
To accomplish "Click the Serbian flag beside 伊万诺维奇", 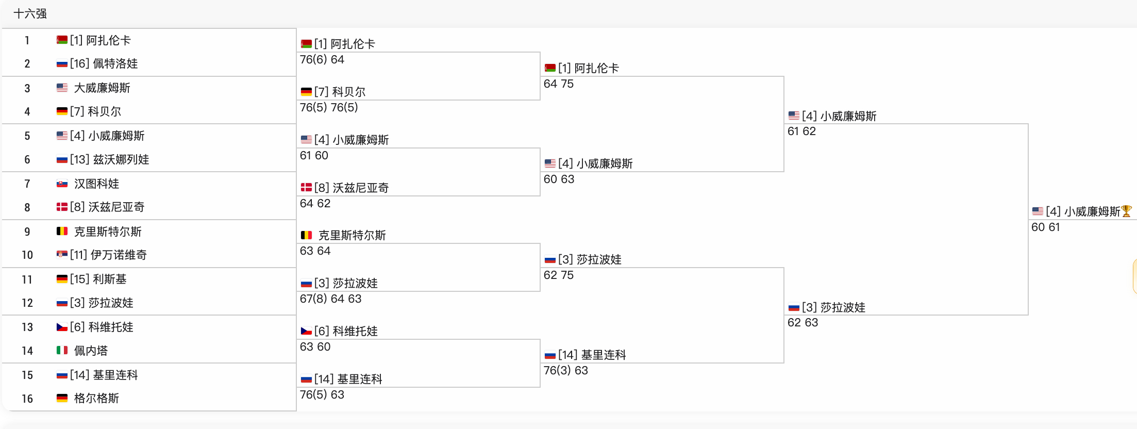I will 62,255.
